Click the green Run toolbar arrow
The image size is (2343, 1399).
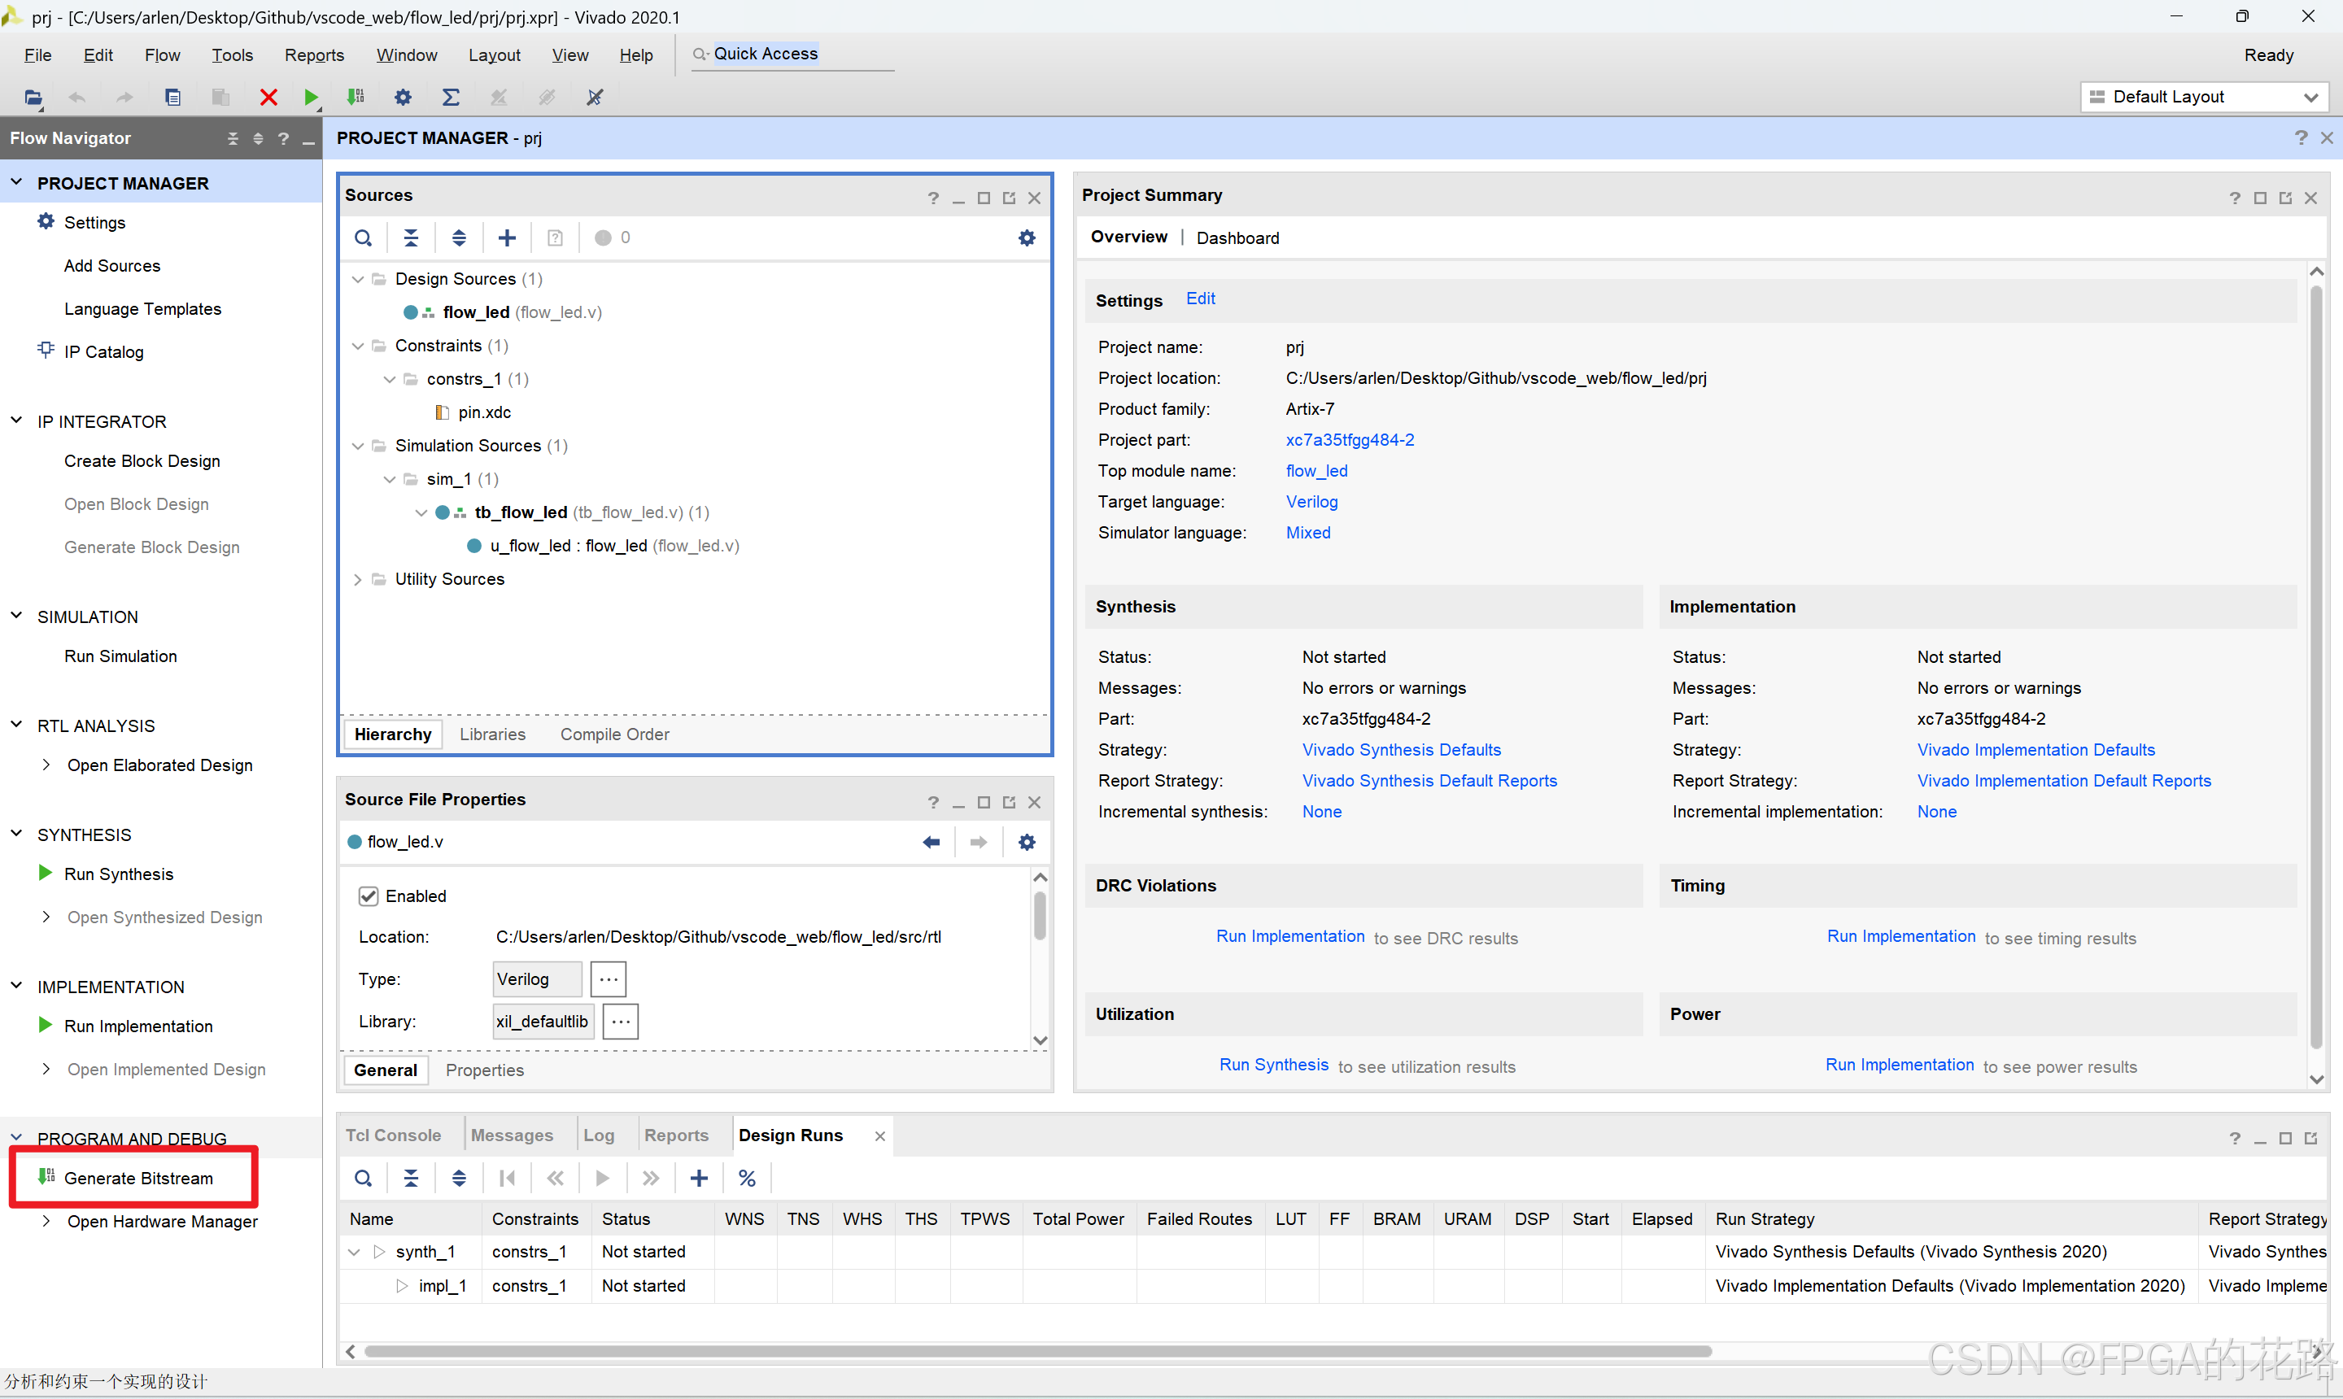coord(311,97)
